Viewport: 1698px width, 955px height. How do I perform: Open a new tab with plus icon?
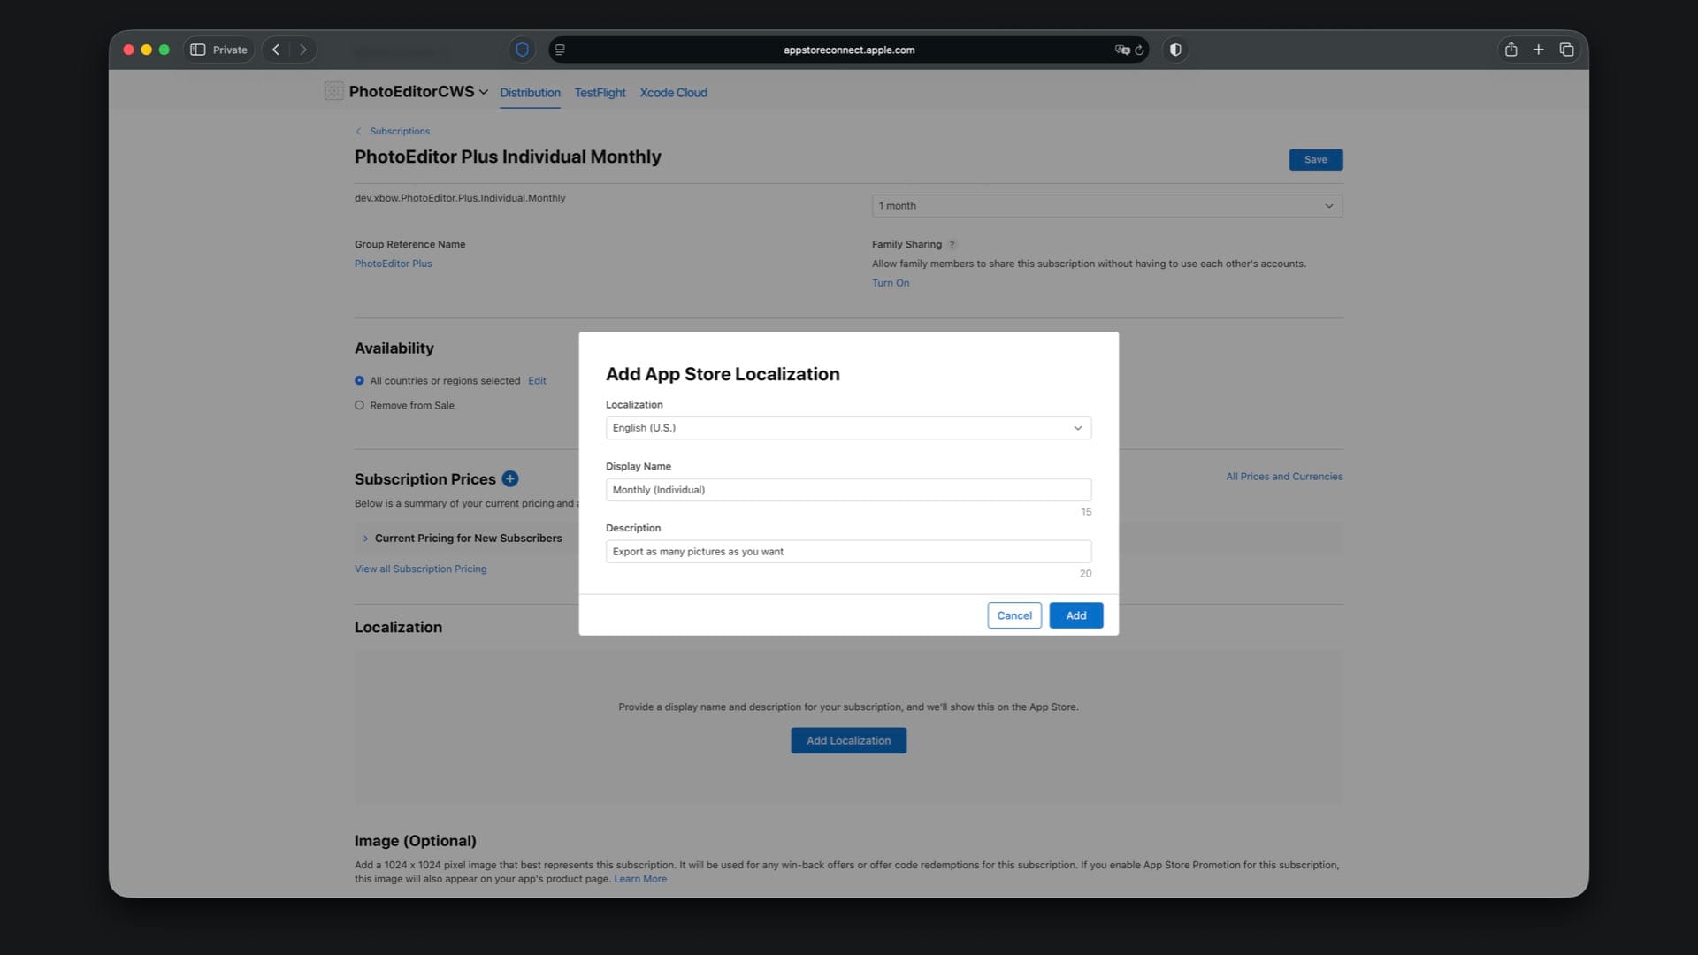click(1538, 50)
